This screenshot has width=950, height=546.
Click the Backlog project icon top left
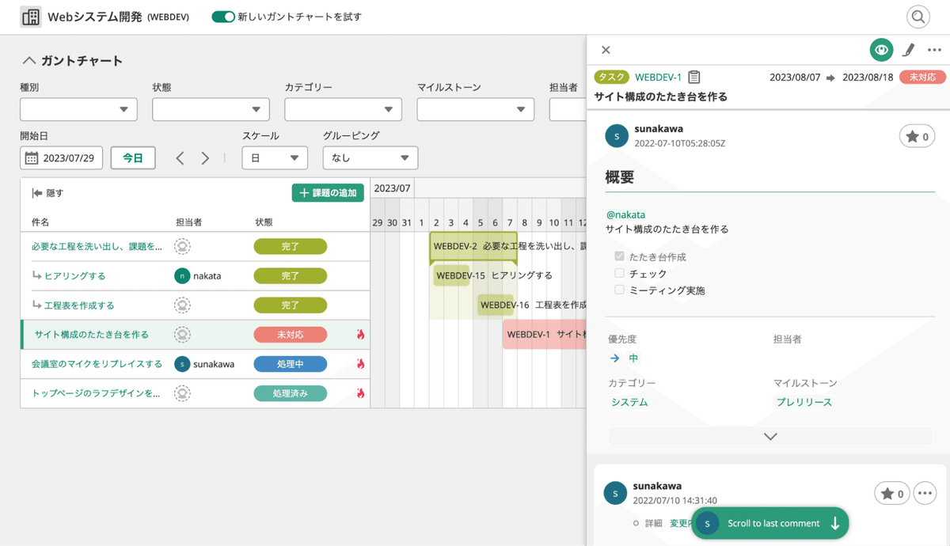[30, 17]
